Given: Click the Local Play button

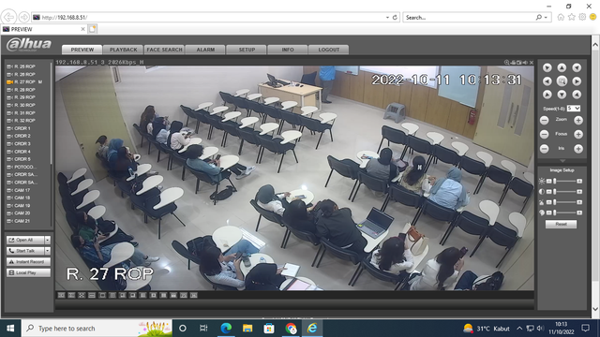Looking at the screenshot, I should (28, 272).
